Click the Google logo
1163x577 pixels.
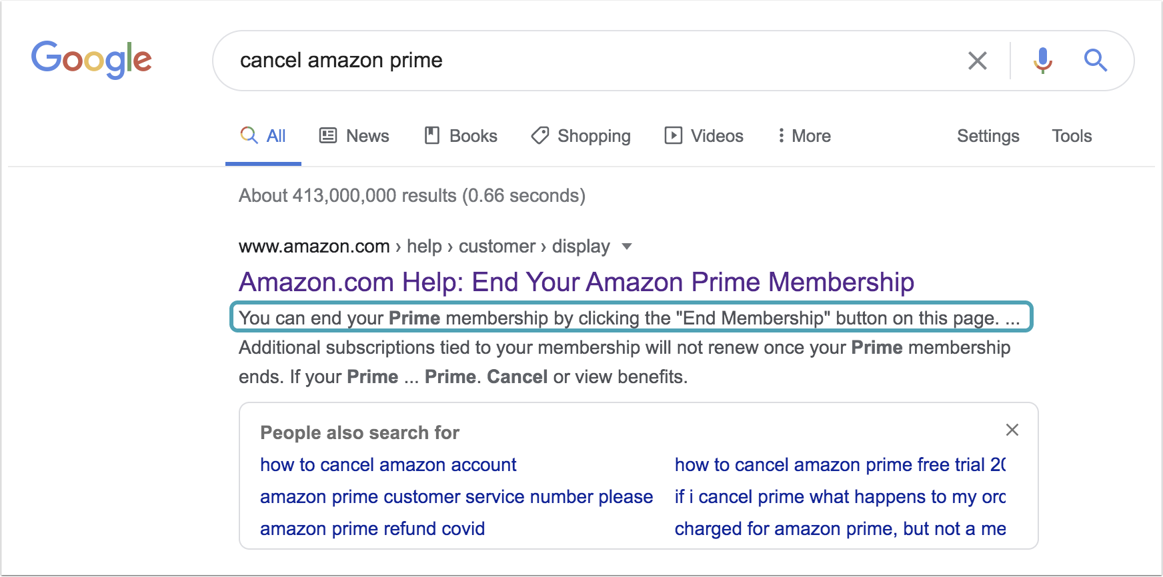tap(91, 60)
